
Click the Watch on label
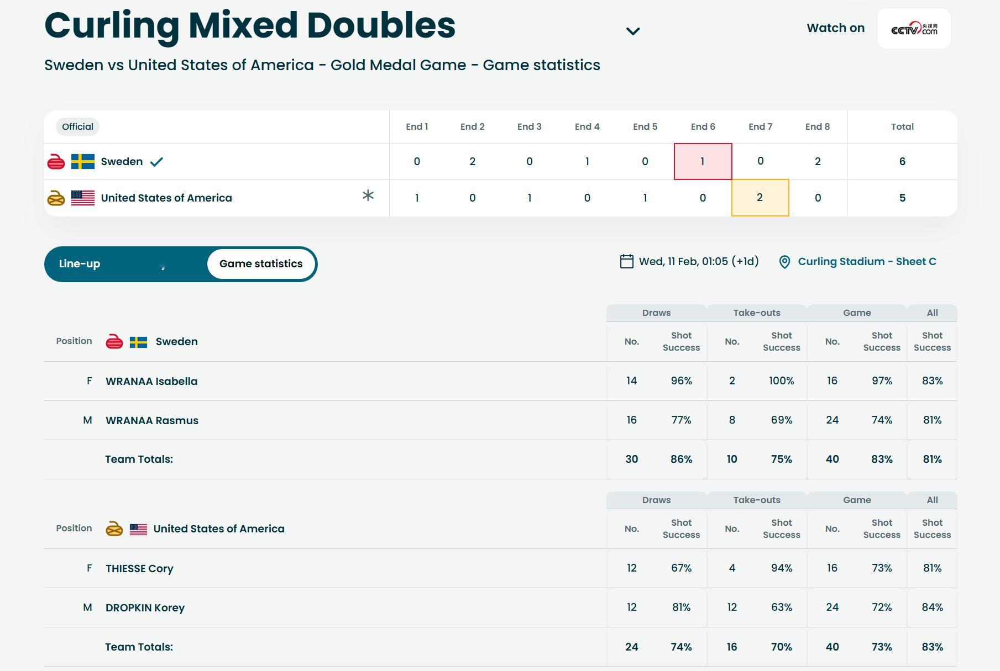coord(835,28)
